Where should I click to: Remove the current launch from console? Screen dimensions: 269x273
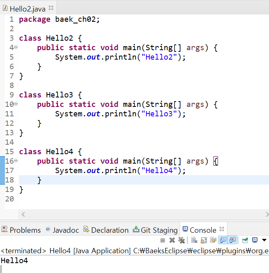coord(172,240)
